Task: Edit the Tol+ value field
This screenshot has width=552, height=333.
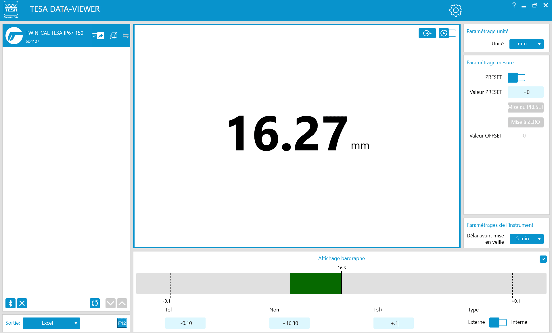Action: [393, 323]
